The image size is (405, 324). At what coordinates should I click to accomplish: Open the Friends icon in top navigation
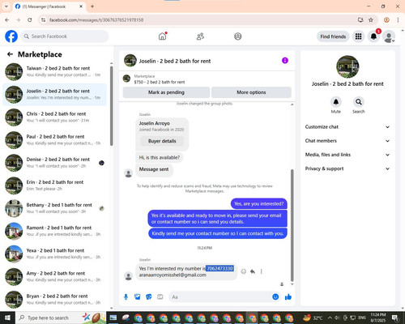[200, 36]
